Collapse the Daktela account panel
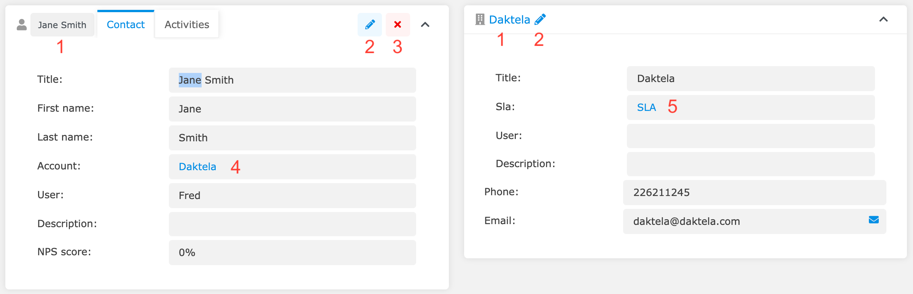This screenshot has width=913, height=294. [884, 19]
